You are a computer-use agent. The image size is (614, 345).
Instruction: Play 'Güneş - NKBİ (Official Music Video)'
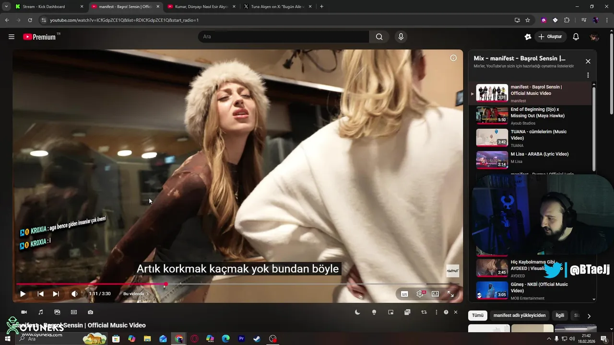(x=530, y=290)
